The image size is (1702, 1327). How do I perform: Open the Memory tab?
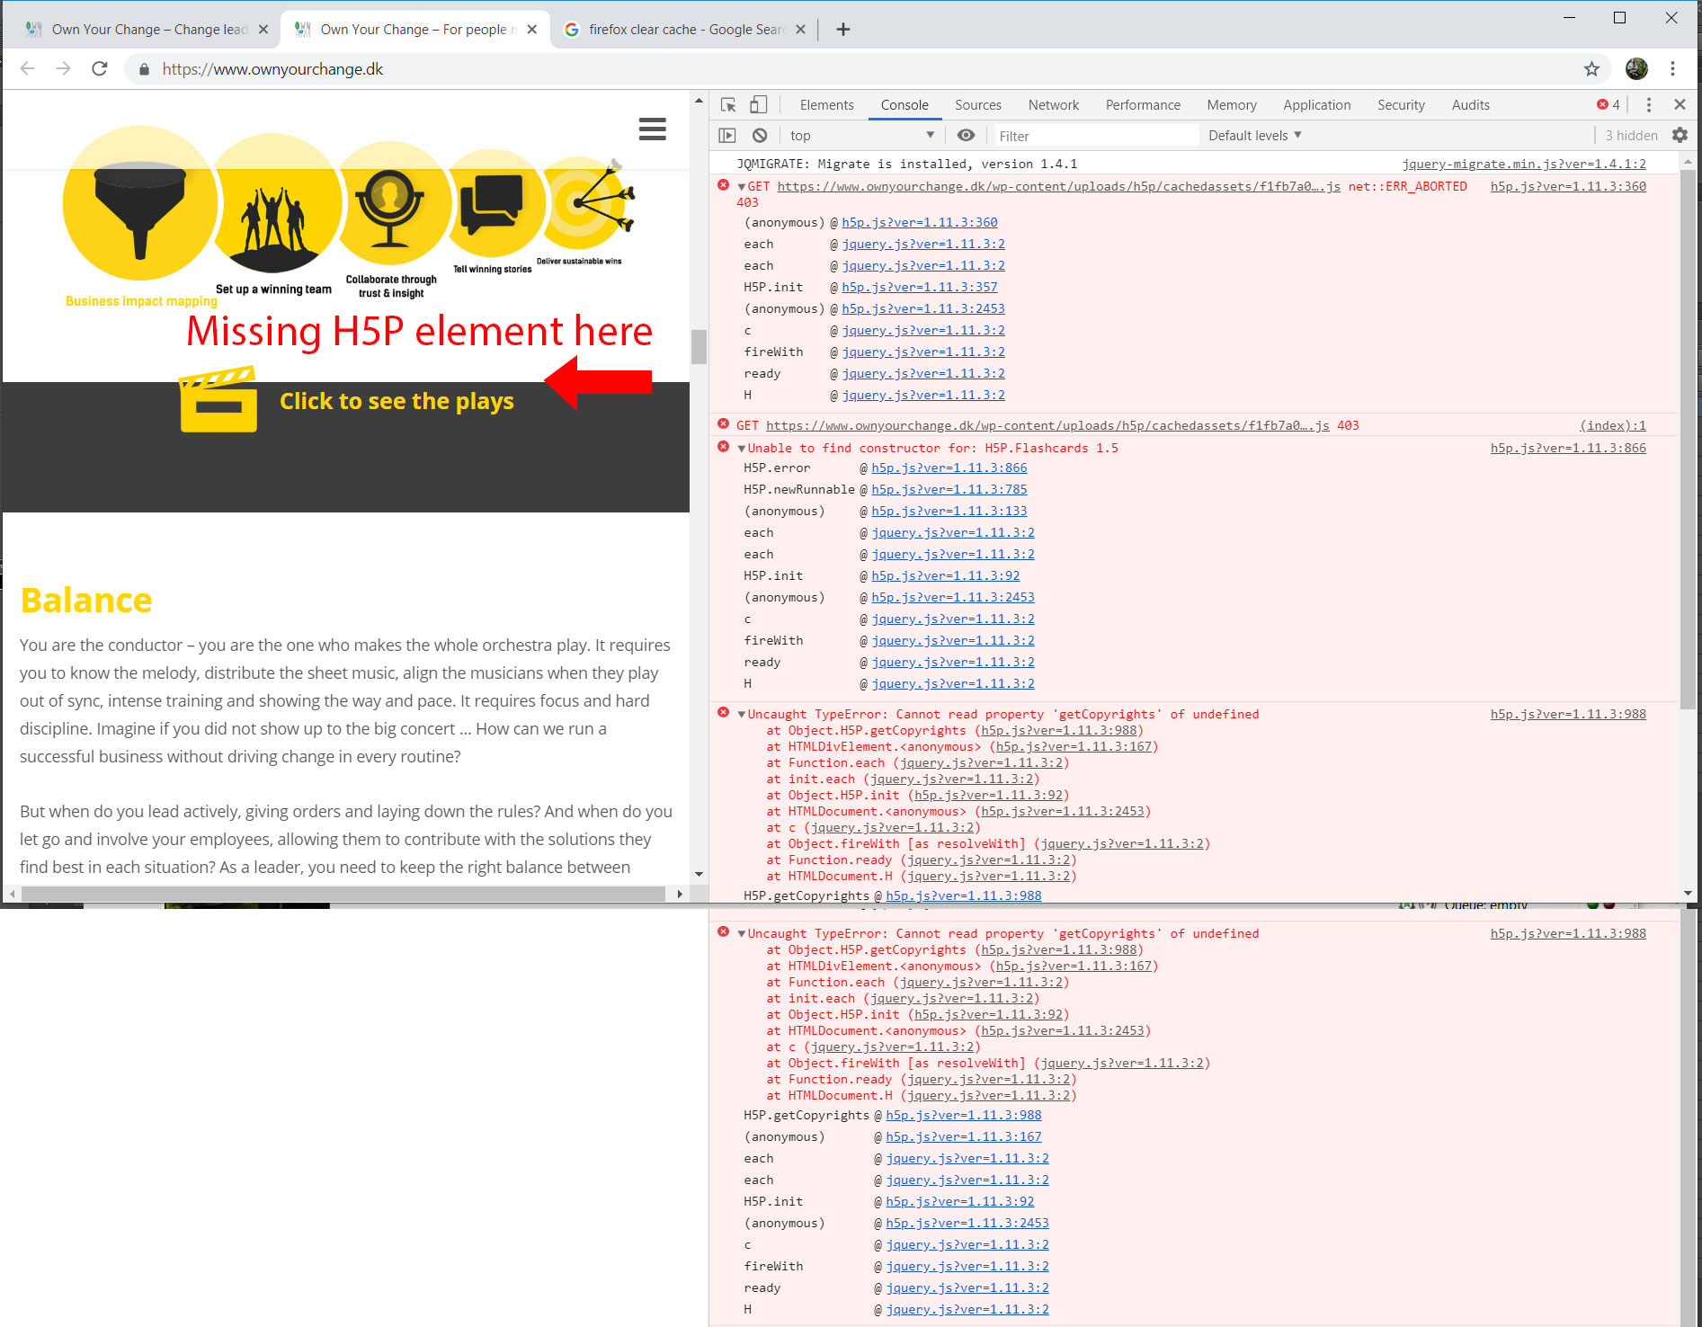[x=1231, y=105]
